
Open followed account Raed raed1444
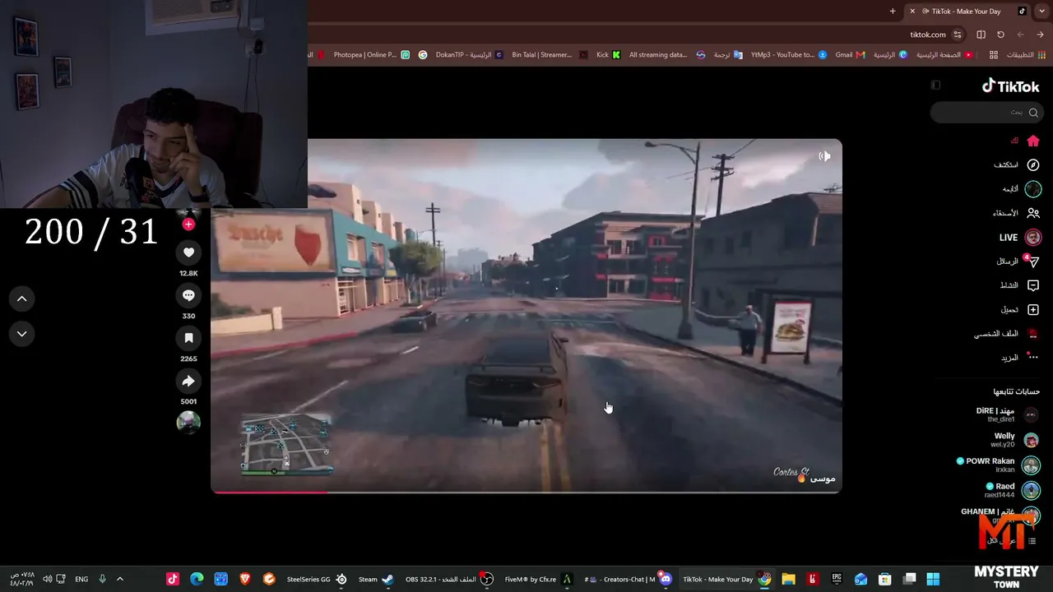(x=1013, y=490)
